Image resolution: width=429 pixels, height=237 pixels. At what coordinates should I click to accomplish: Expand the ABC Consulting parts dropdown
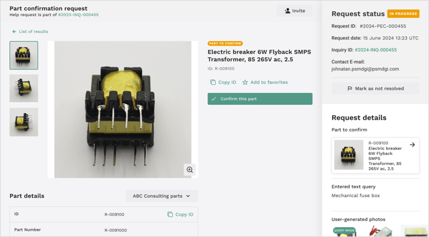coord(161,196)
